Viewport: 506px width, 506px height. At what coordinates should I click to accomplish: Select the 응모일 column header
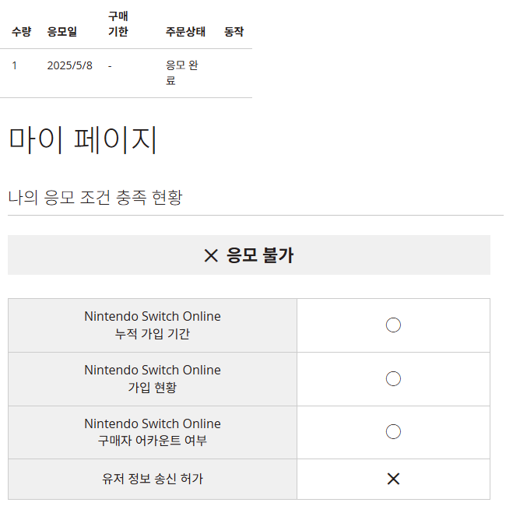pos(62,32)
